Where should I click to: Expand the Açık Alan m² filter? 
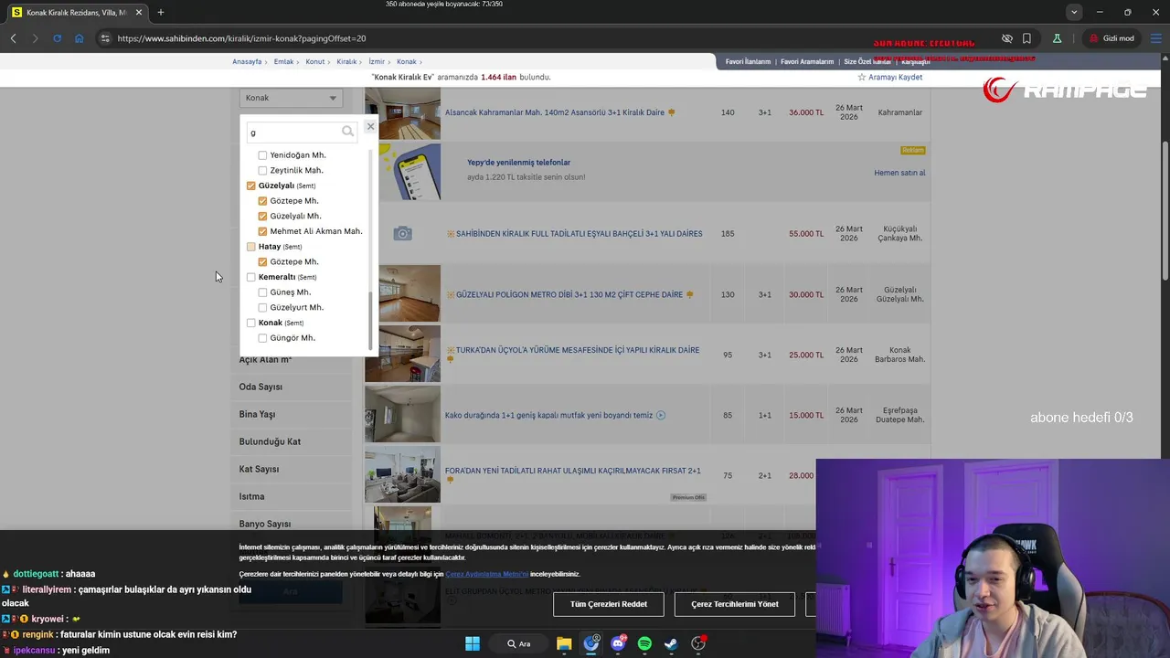(x=265, y=360)
